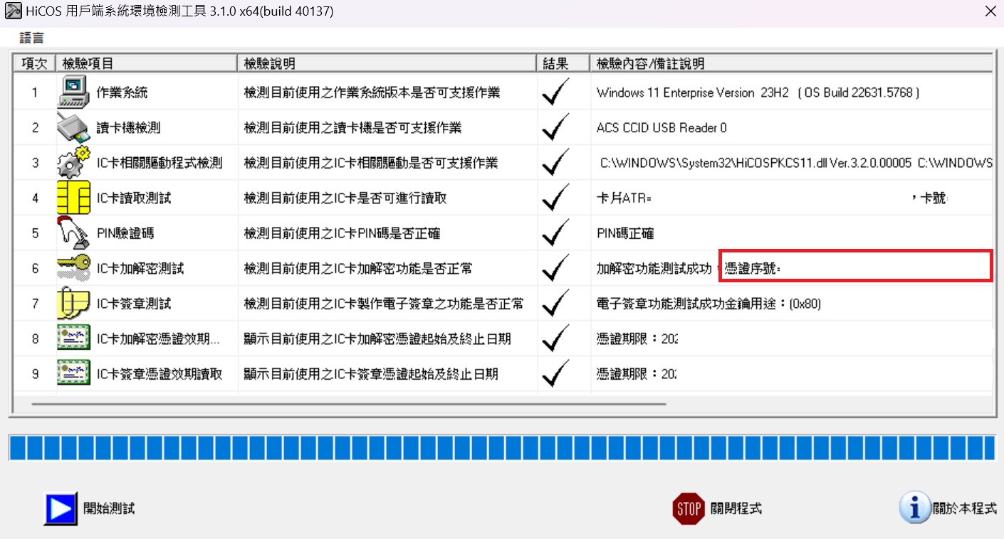
Task: Select the 憑證序號 field in row 6
Action: [855, 269]
